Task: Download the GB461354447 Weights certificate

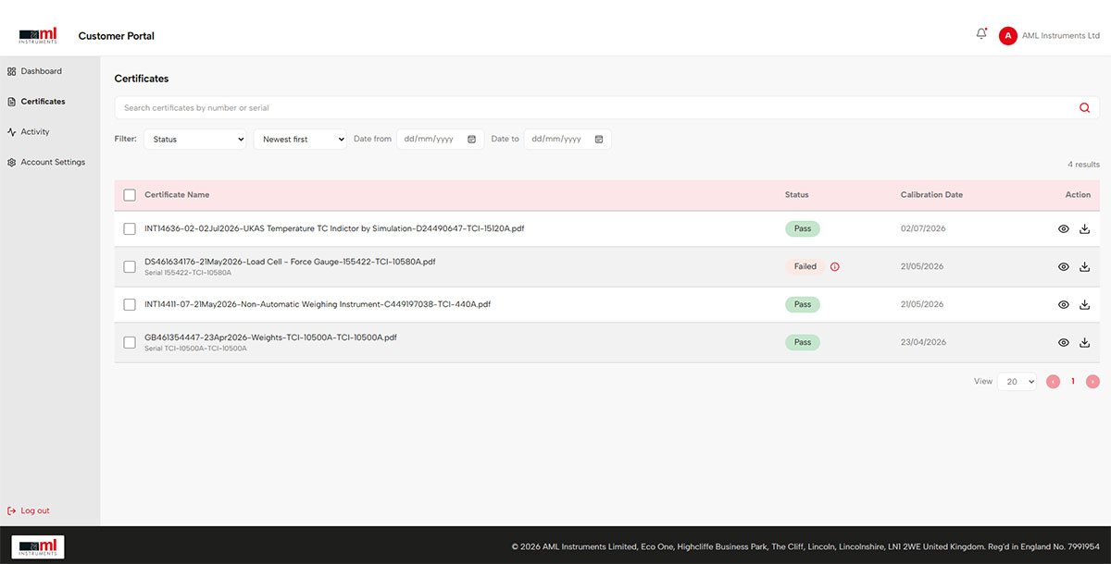Action: click(x=1085, y=343)
